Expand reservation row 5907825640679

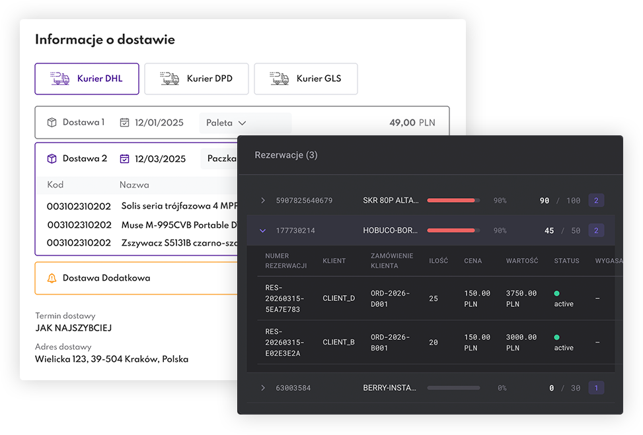[262, 201]
